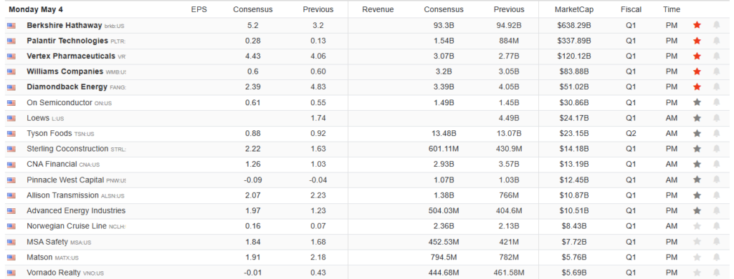Star the Advanced Energy Industries row

697,211
